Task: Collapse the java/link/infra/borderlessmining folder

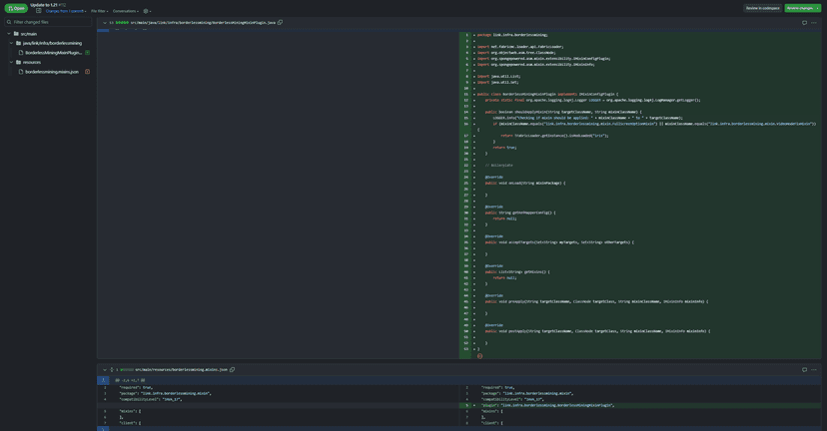Action: [11, 43]
